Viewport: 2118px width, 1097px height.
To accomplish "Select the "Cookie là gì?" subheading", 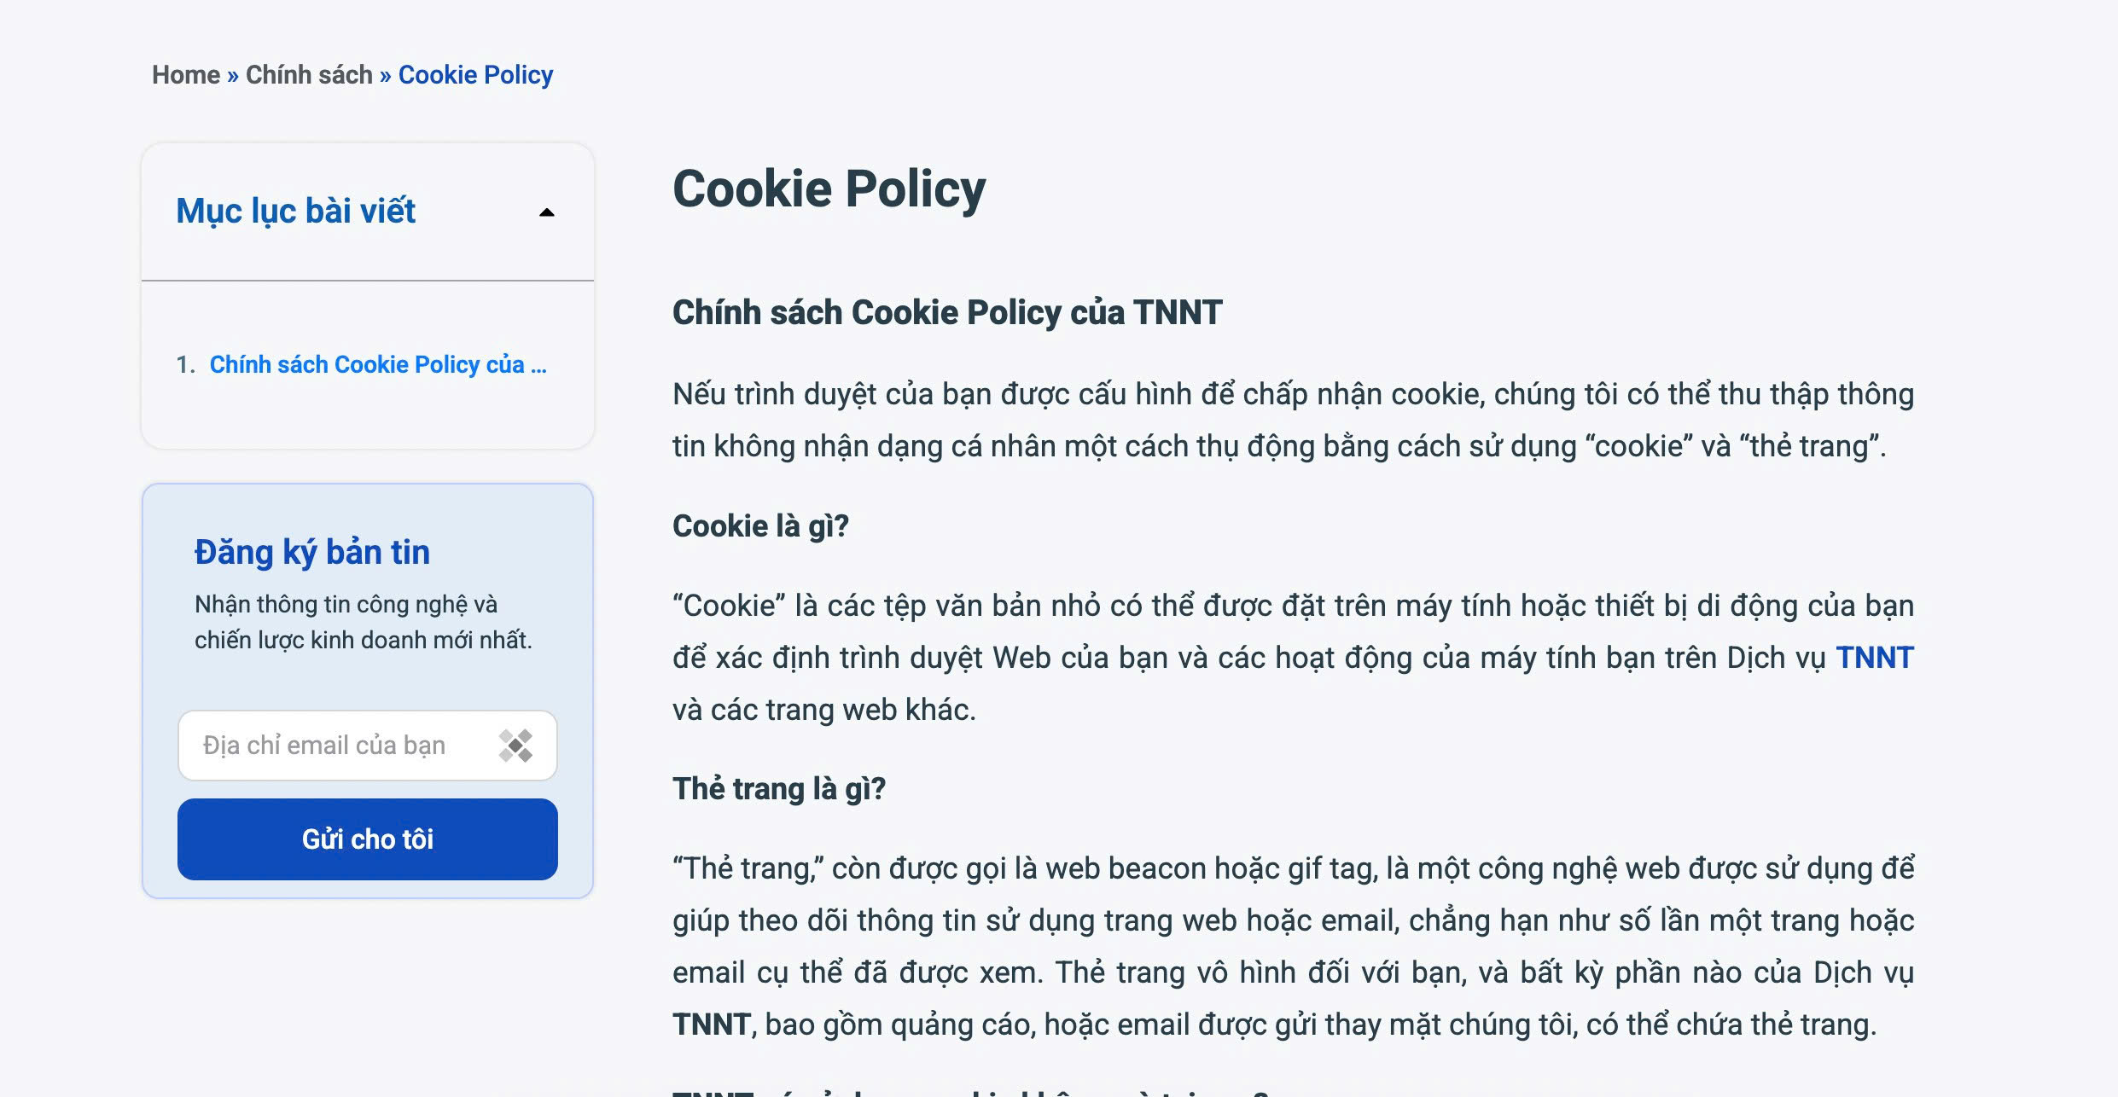I will [x=760, y=526].
